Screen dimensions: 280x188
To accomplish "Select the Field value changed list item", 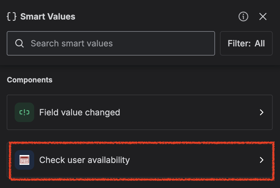I will point(79,112).
